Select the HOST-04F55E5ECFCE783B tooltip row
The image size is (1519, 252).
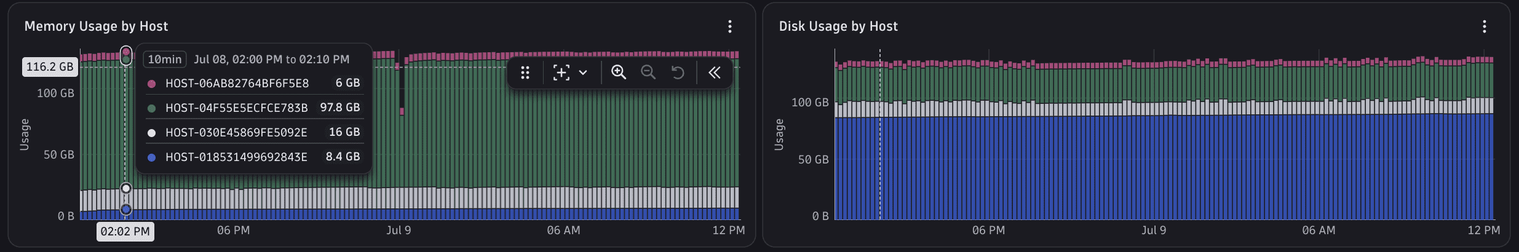(254, 108)
